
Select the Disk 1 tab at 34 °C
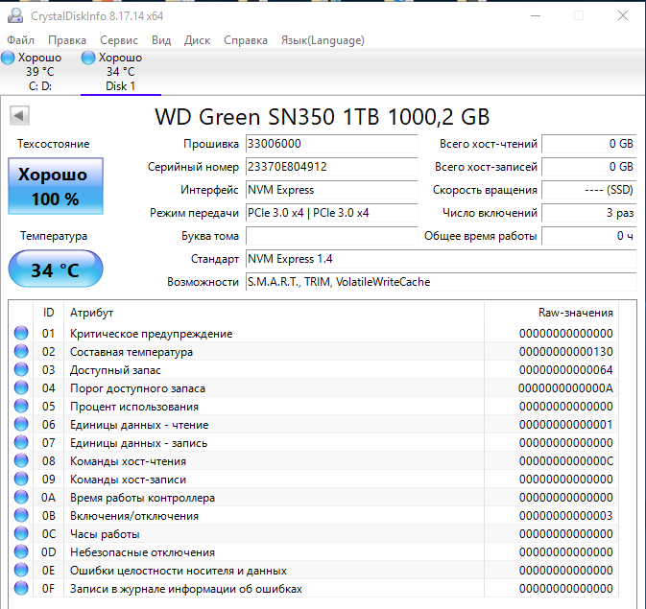[120, 72]
